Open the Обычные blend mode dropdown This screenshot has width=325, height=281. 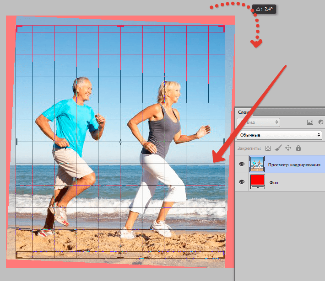point(279,135)
